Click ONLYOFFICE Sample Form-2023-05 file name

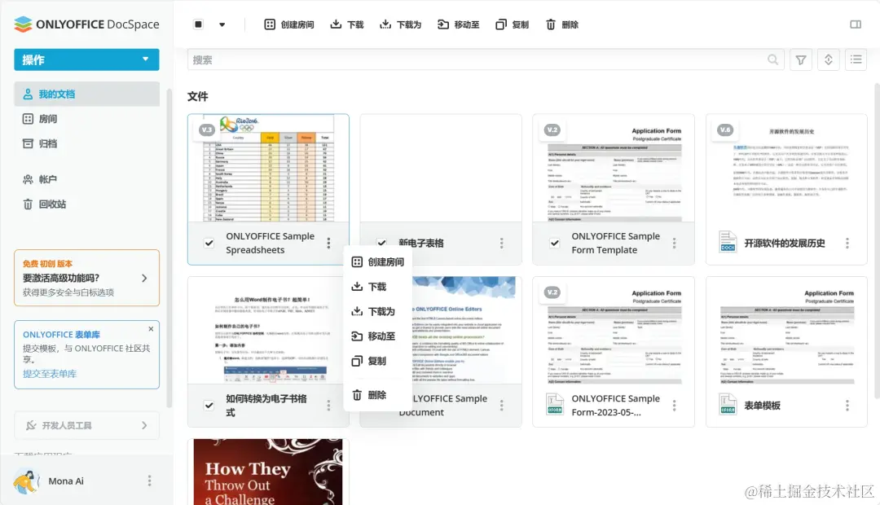coord(616,405)
